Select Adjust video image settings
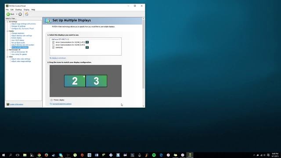 point(21,61)
